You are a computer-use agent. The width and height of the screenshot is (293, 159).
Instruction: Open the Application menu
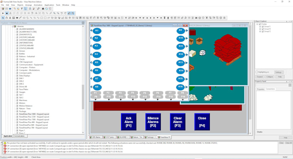[x=49, y=5]
